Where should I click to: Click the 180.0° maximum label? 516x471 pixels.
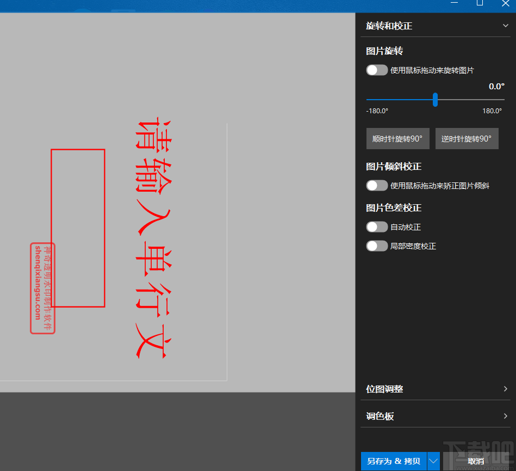pos(492,111)
